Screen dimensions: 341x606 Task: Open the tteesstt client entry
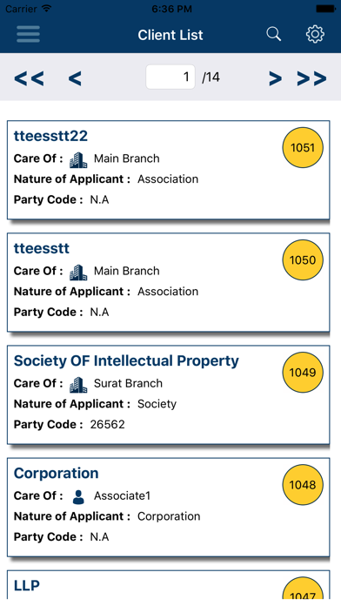tap(169, 282)
